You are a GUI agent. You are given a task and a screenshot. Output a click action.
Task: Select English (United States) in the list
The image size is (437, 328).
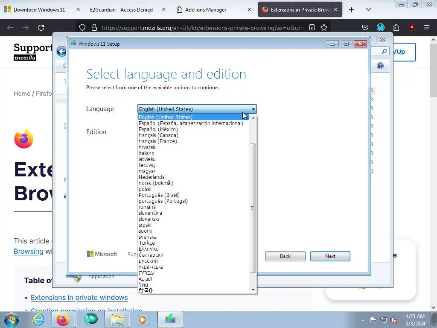pos(193,117)
